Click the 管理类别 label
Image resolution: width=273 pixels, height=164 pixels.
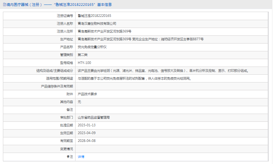(66, 55)
